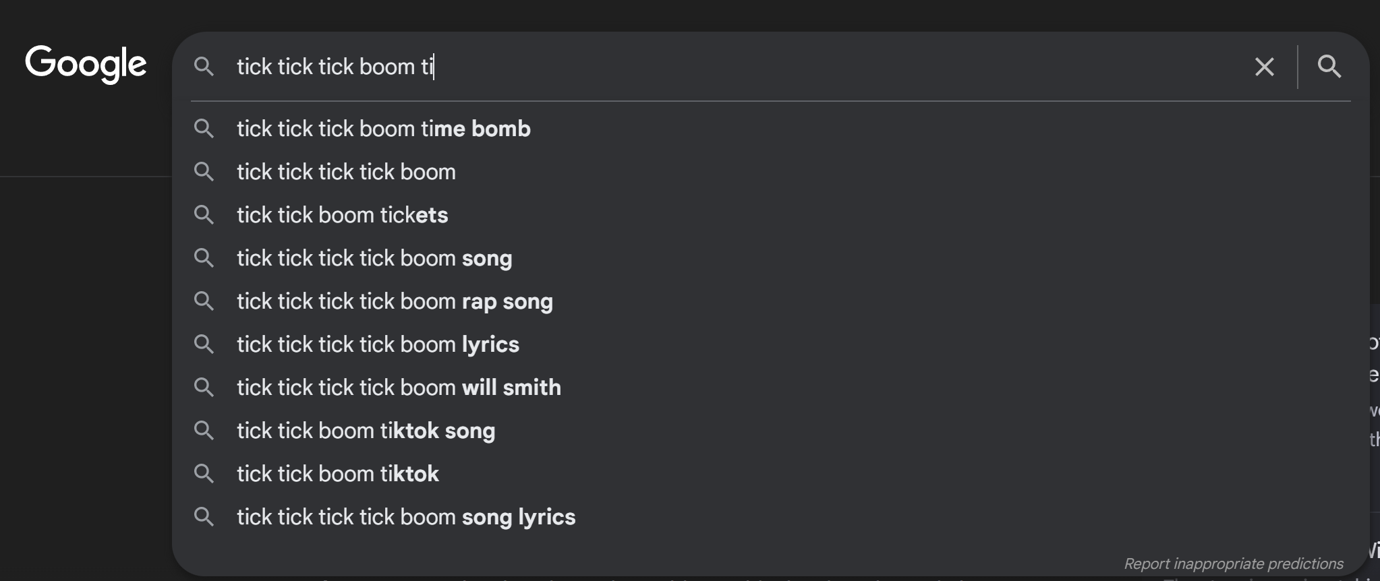The height and width of the screenshot is (581, 1380).
Task: Click magnifier icon beside 'rap song' suggestion
Action: click(x=204, y=301)
